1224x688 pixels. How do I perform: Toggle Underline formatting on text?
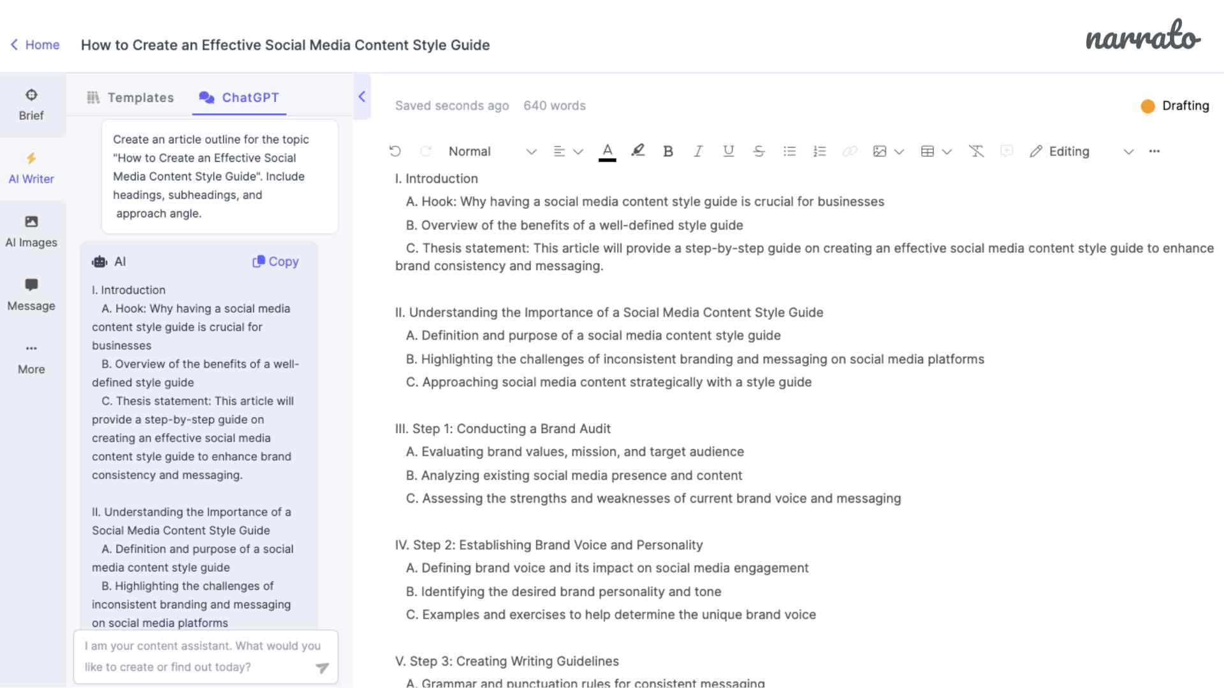click(727, 151)
